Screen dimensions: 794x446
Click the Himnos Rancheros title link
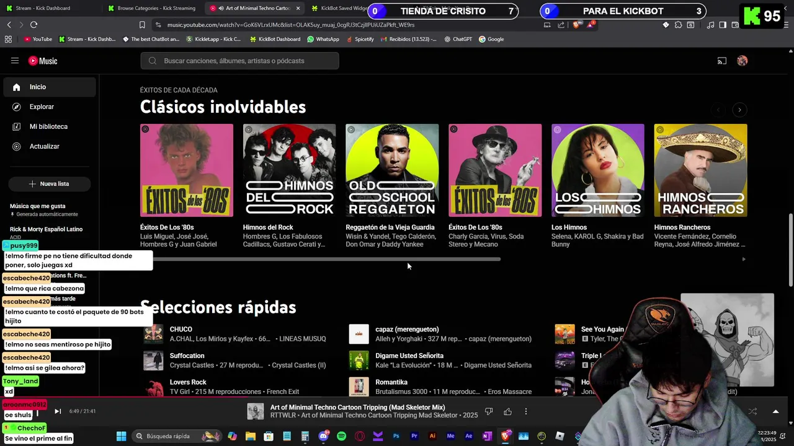point(682,227)
